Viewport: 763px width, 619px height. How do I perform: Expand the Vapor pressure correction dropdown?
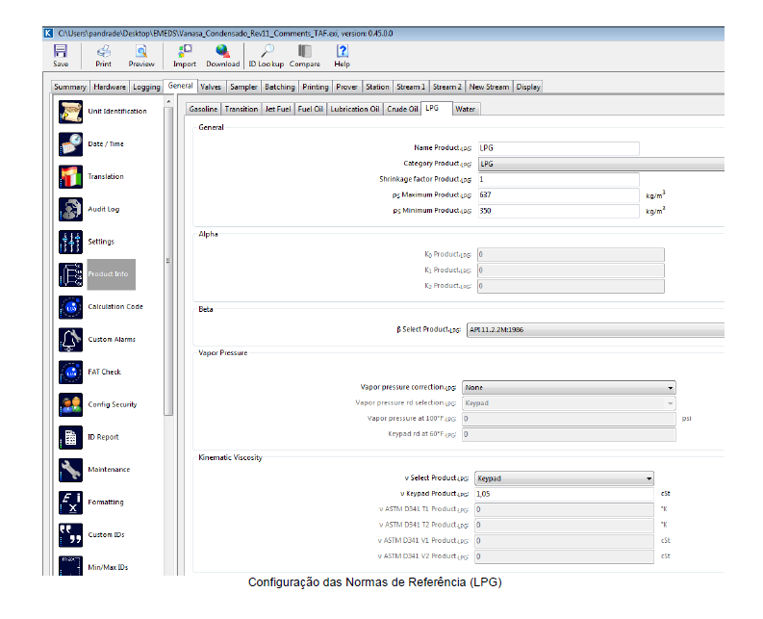569,388
